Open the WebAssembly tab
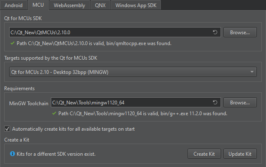 click(x=70, y=5)
